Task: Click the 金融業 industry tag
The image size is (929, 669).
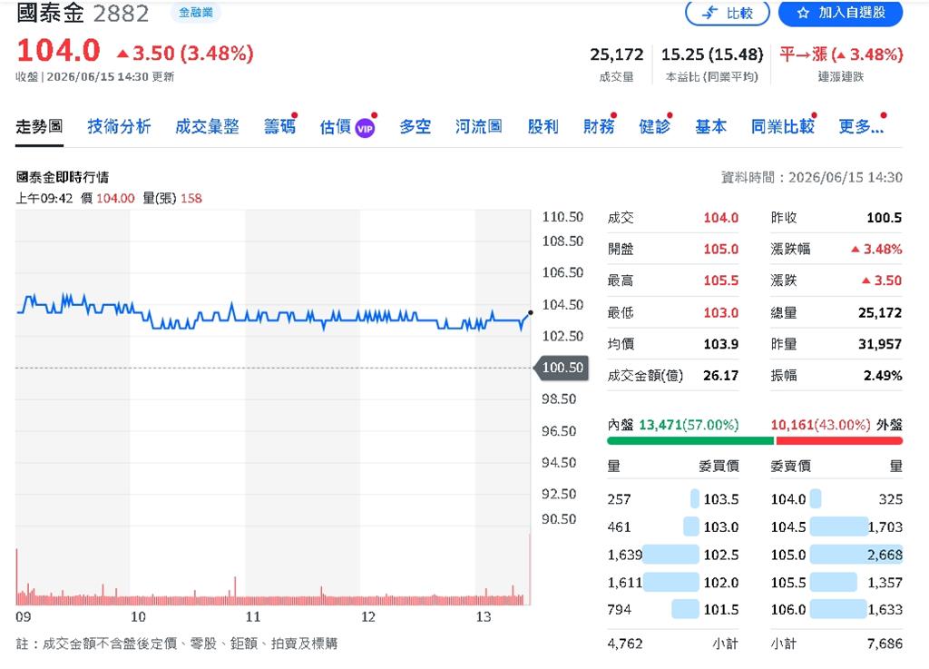Action: 196,13
